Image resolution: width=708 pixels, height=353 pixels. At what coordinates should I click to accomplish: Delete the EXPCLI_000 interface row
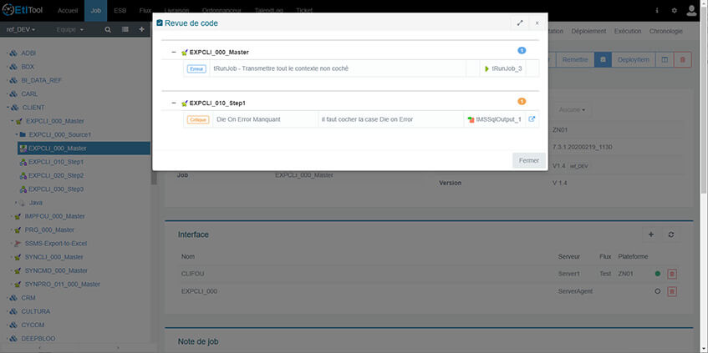(x=672, y=292)
